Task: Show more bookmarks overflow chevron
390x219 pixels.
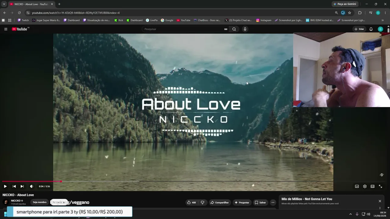Action: (383, 20)
